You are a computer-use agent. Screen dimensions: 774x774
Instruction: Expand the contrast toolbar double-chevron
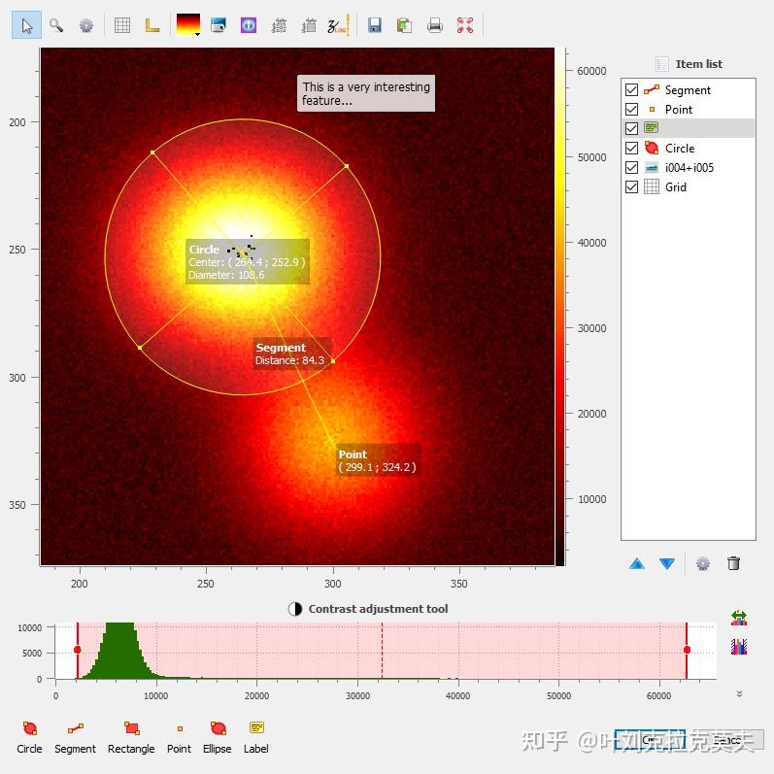point(739,693)
